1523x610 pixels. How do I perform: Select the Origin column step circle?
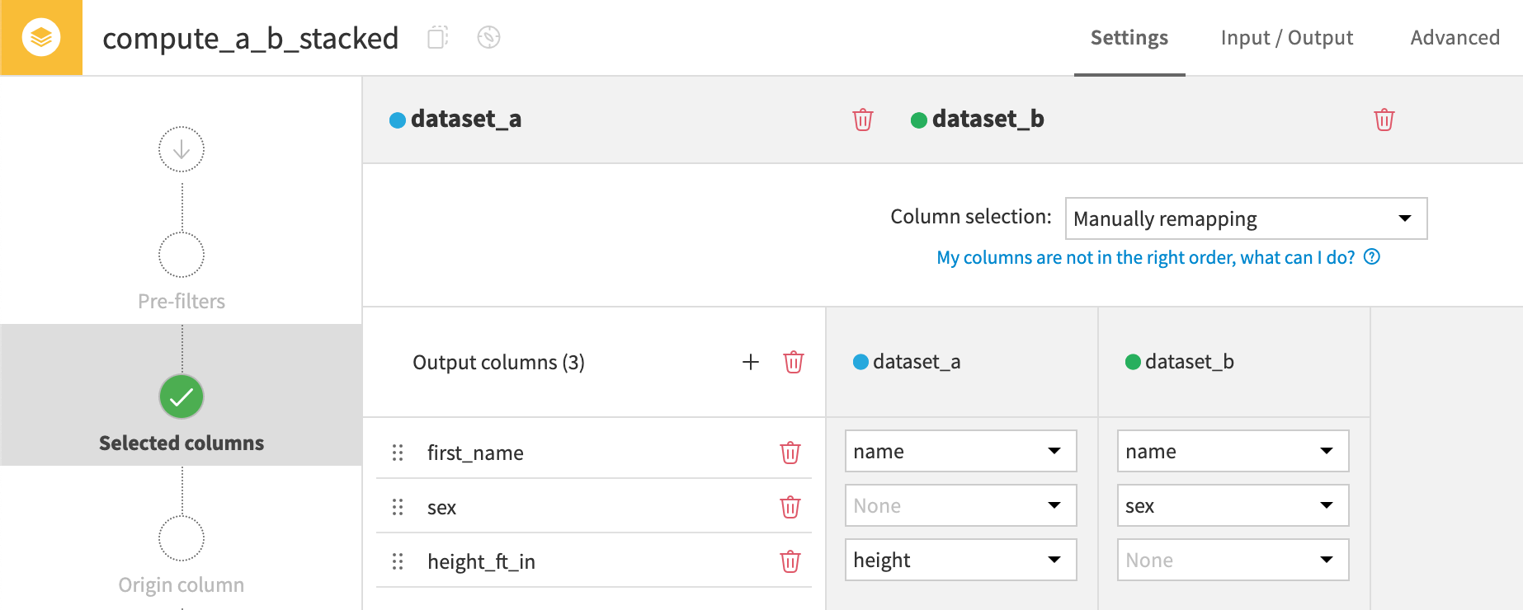click(x=182, y=538)
